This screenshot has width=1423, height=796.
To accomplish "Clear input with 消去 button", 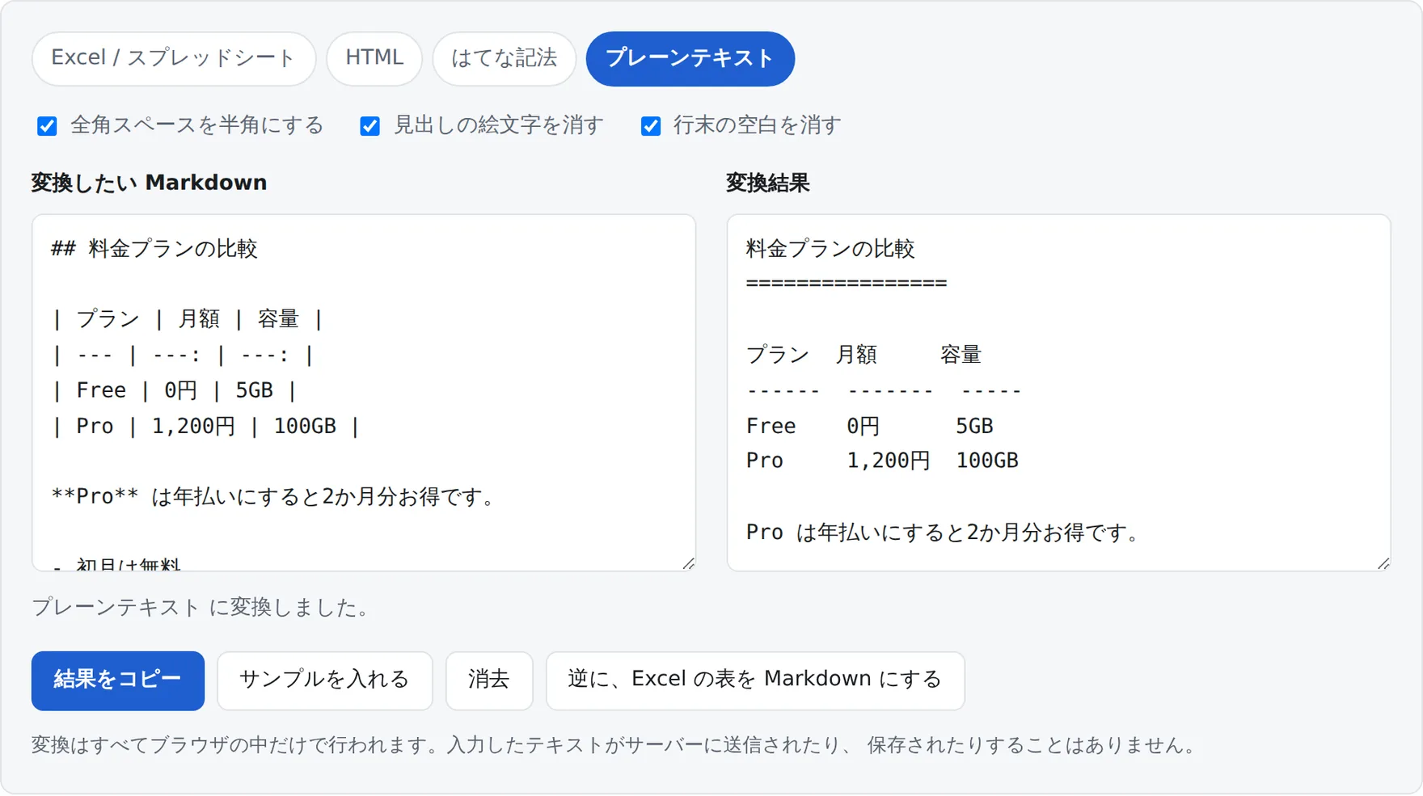I will tap(488, 680).
